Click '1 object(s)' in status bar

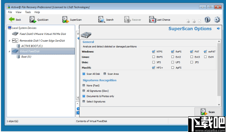click(x=12, y=121)
